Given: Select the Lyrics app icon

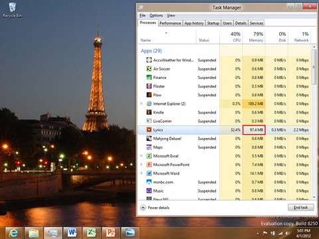Looking at the screenshot, I should pos(149,130).
